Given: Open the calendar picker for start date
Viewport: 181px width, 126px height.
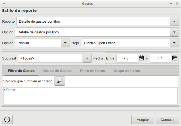Looking at the screenshot, I should 141,58.
